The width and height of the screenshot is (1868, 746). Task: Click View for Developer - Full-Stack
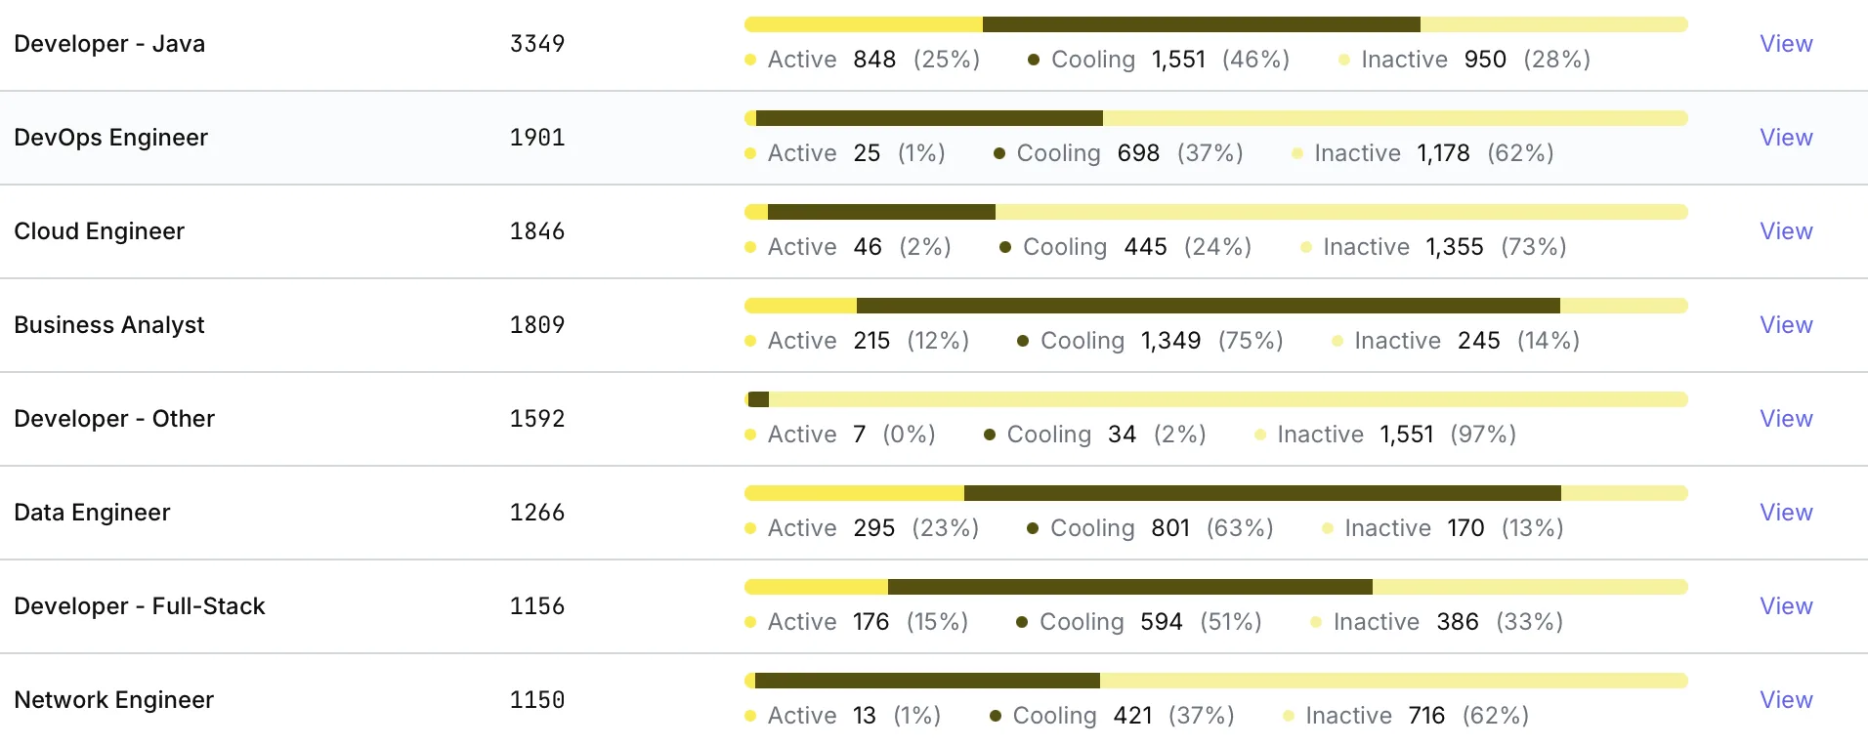1786,606
